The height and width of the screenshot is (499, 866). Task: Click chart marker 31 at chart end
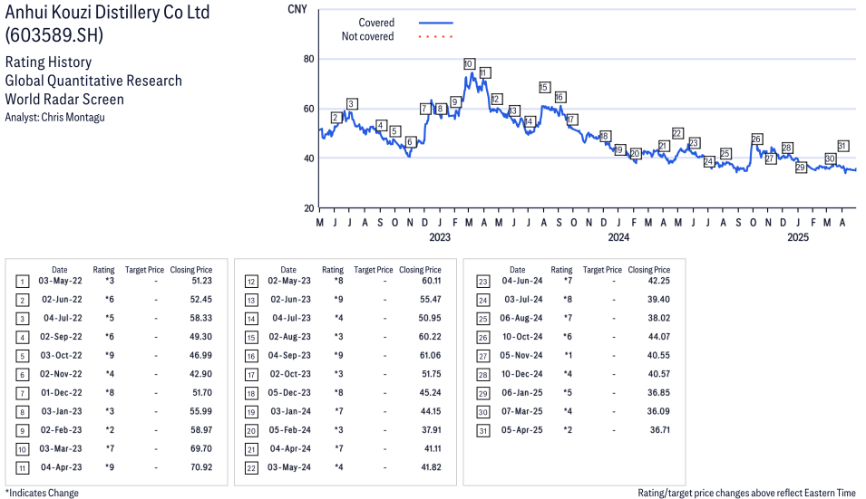(842, 146)
